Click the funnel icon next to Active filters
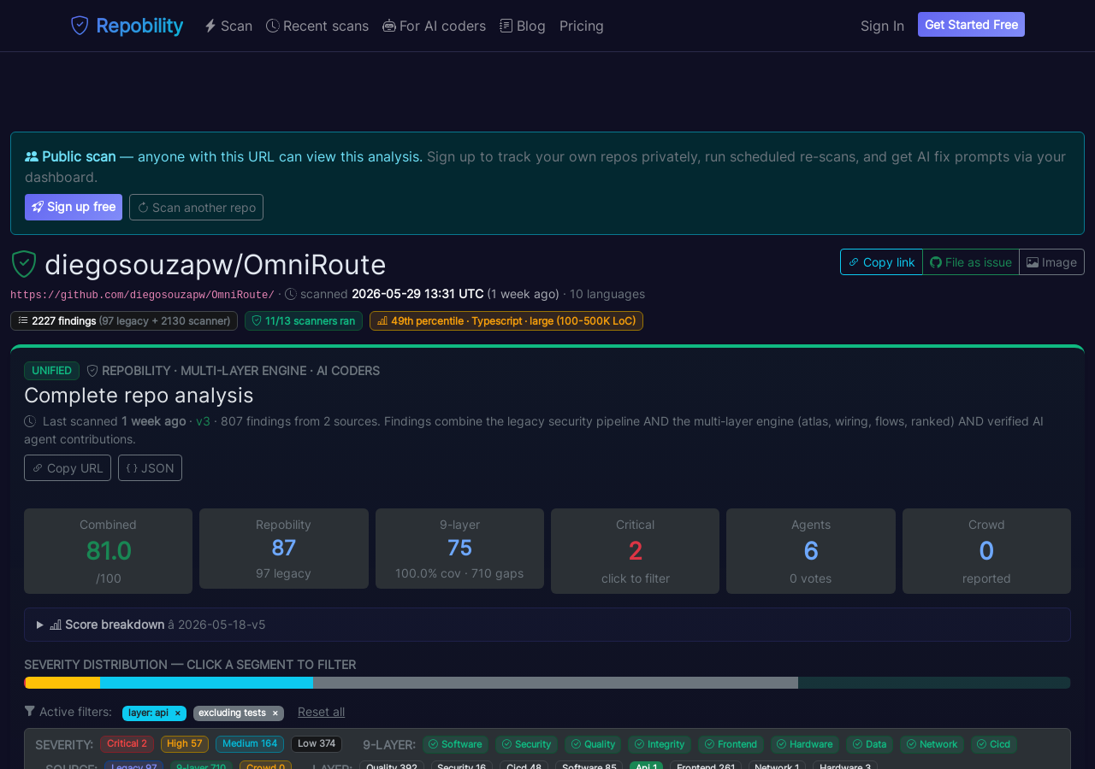Viewport: 1095px width, 769px height. pos(30,711)
